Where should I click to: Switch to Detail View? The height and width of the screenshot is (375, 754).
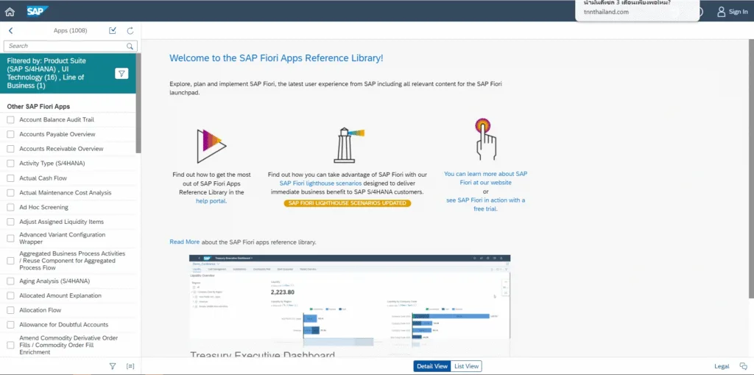pyautogui.click(x=431, y=366)
